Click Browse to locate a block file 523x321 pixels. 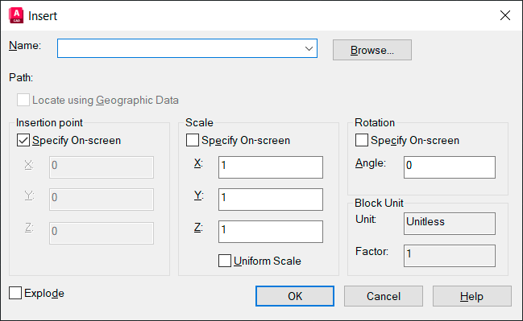point(372,50)
